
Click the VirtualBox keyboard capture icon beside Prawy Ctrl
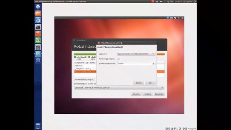[x=186, y=129]
